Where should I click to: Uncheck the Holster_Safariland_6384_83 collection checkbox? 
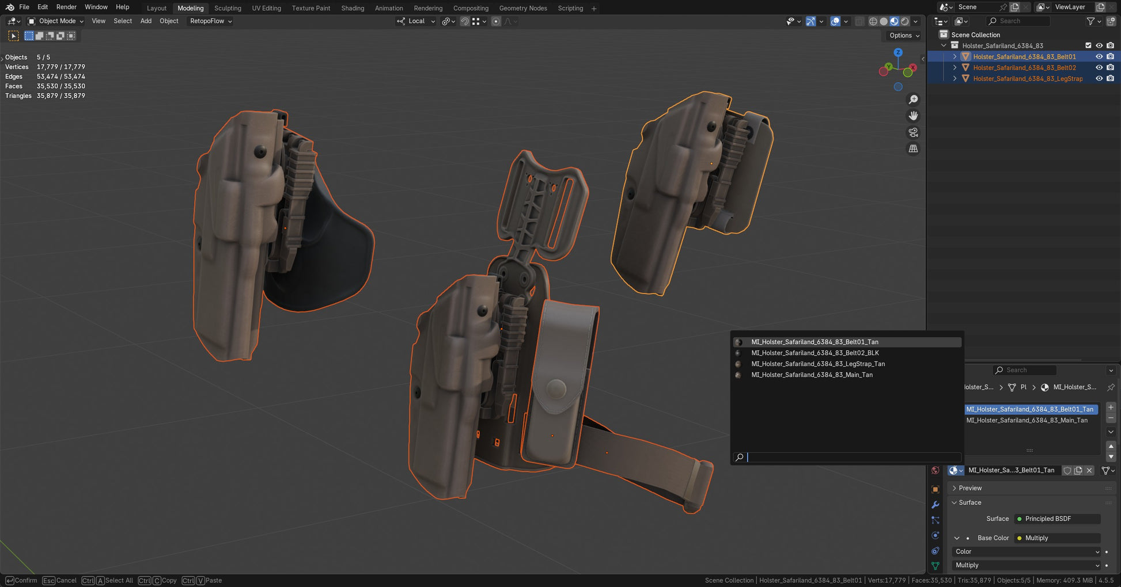click(1088, 45)
